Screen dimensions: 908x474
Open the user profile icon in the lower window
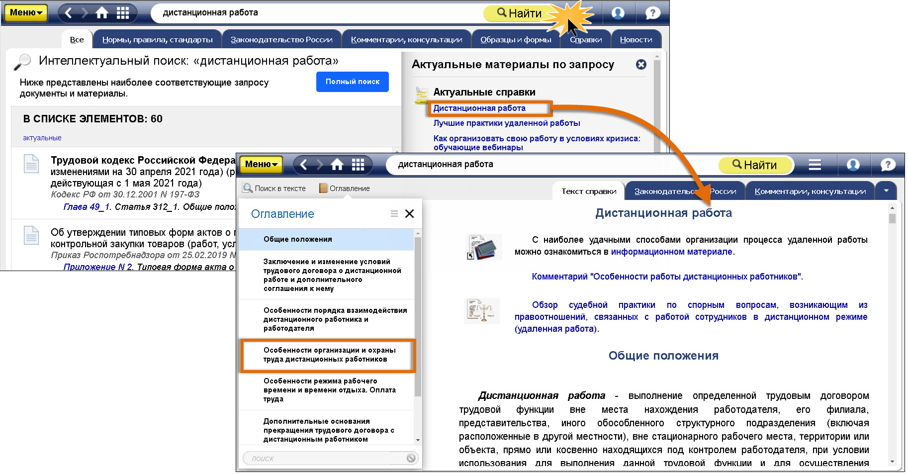(853, 165)
